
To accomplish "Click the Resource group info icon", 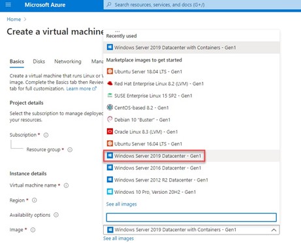I will (x=70, y=150).
